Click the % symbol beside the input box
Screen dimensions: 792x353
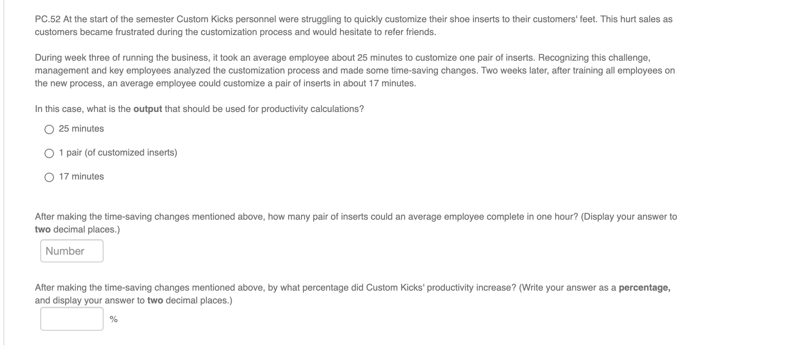(113, 318)
